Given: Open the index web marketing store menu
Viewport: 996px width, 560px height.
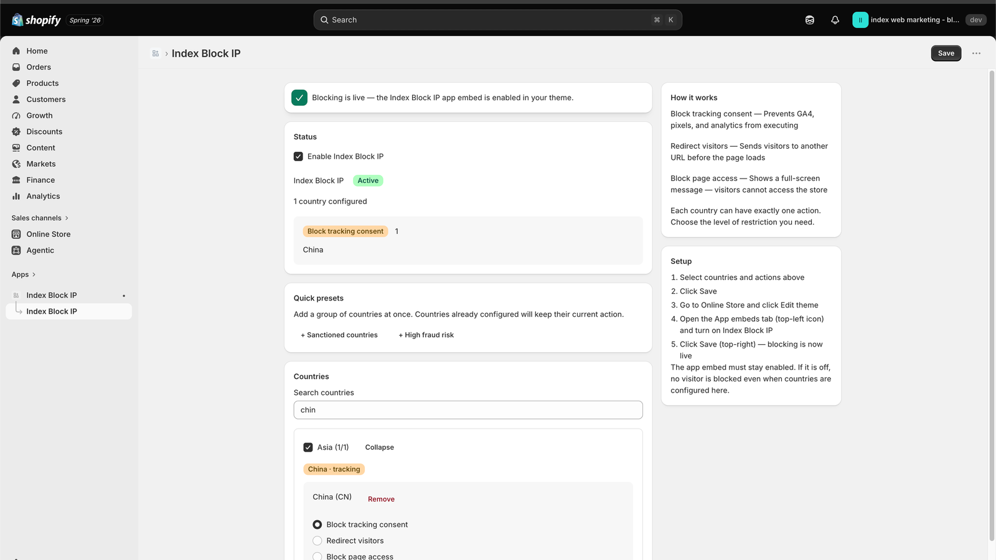Looking at the screenshot, I should (918, 20).
